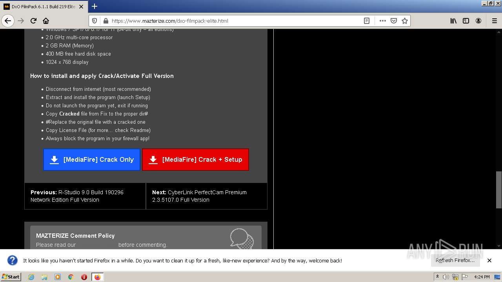502x282 pixels.
Task: Open media player taskbar icon
Action: pos(58,277)
